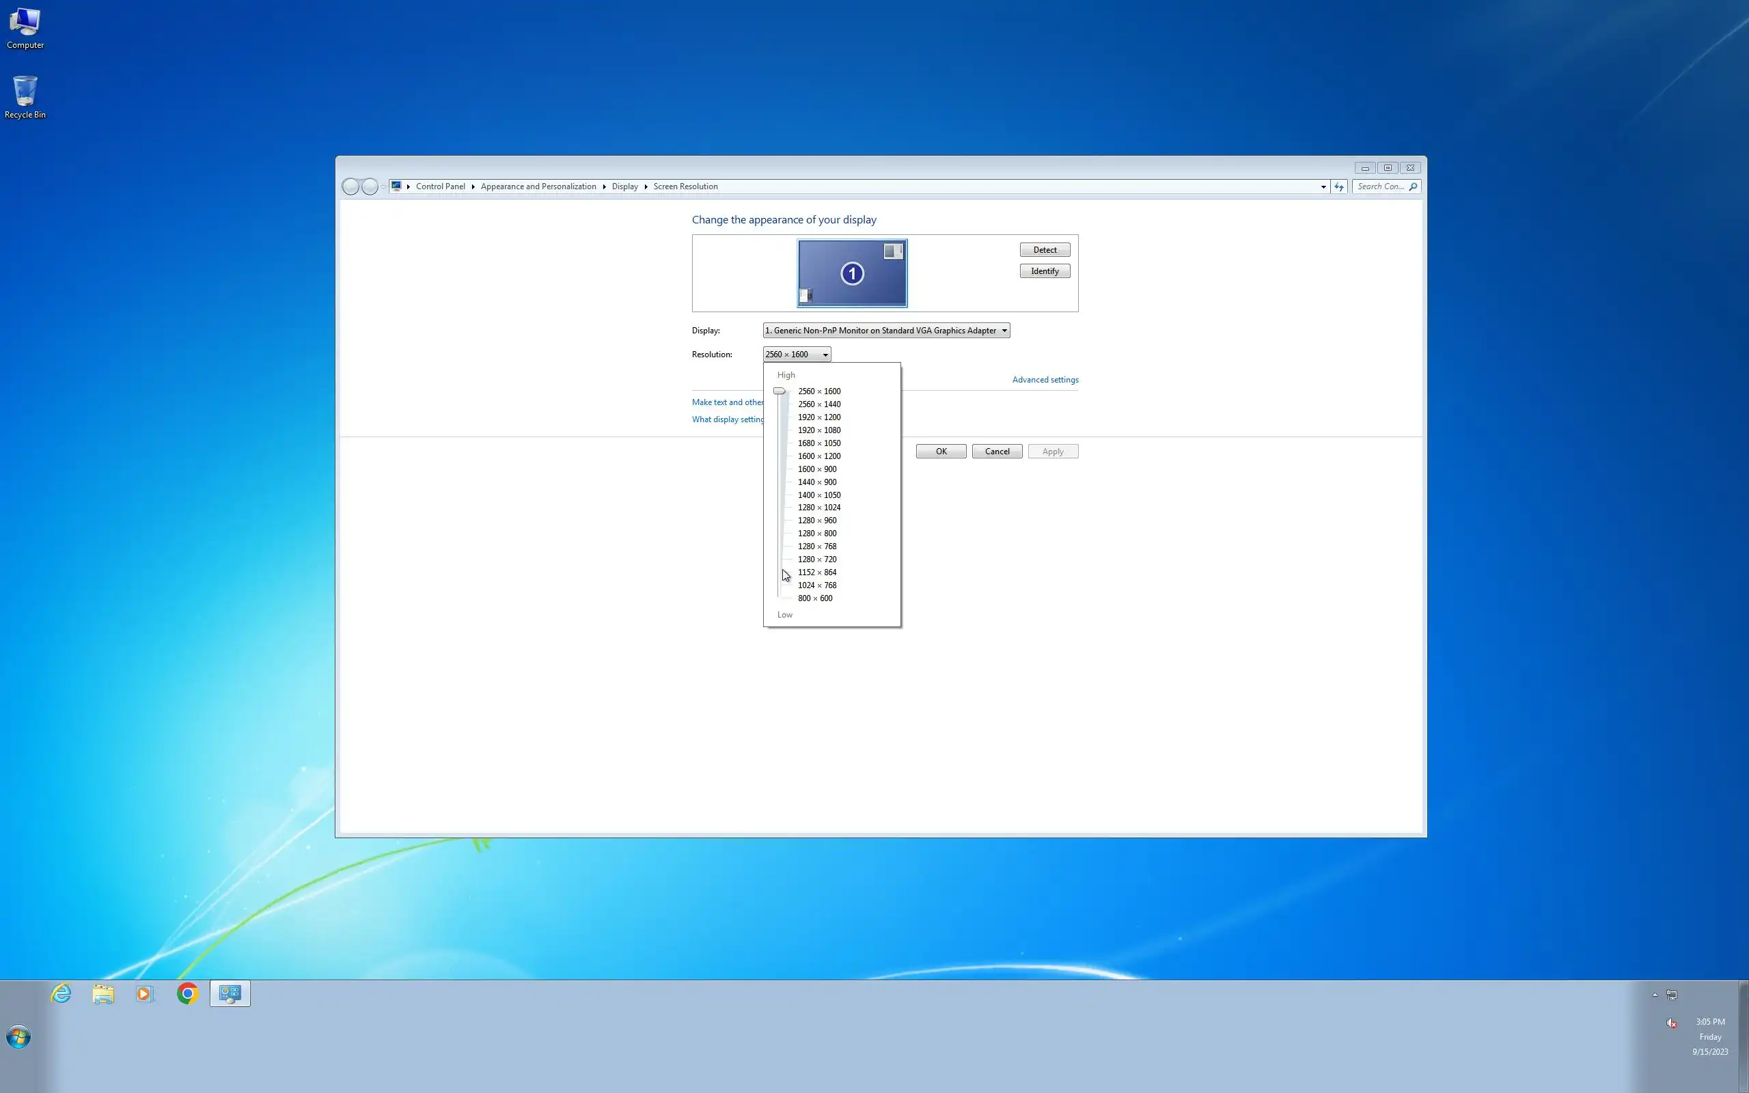Viewport: 1749px width, 1093px height.
Task: Open Google Chrome from taskbar
Action: (187, 993)
